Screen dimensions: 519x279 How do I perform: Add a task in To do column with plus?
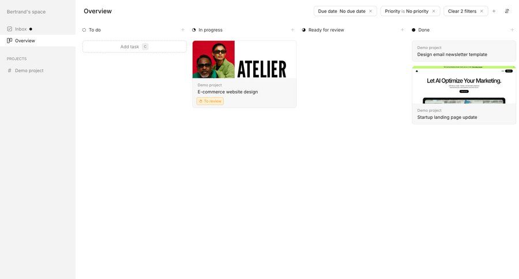(183, 30)
